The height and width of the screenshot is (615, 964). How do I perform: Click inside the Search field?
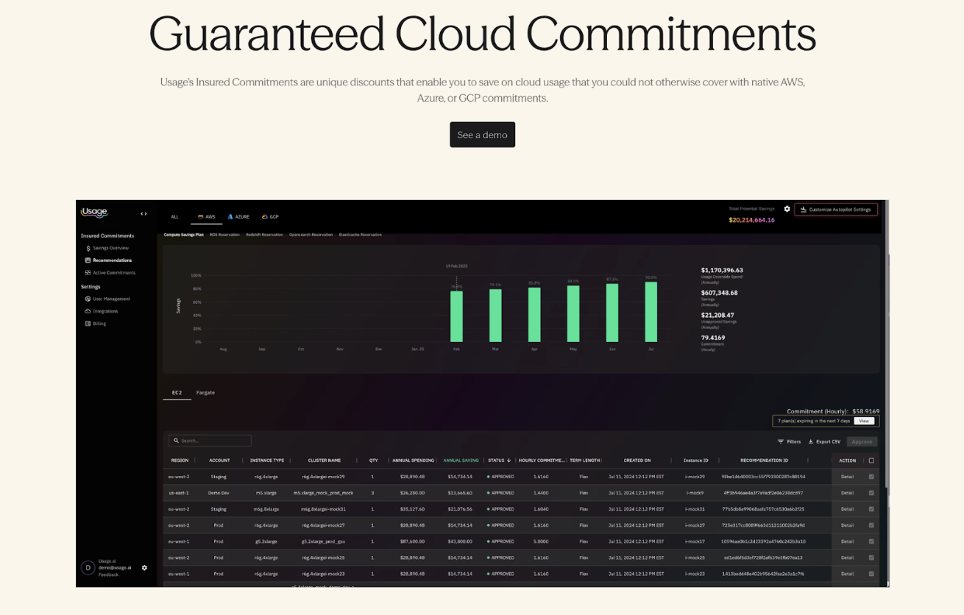click(x=210, y=441)
